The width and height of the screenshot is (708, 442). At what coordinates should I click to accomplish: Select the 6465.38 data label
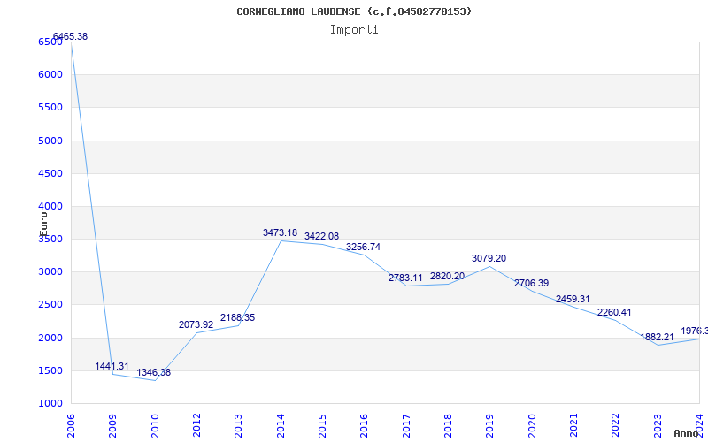coord(71,36)
